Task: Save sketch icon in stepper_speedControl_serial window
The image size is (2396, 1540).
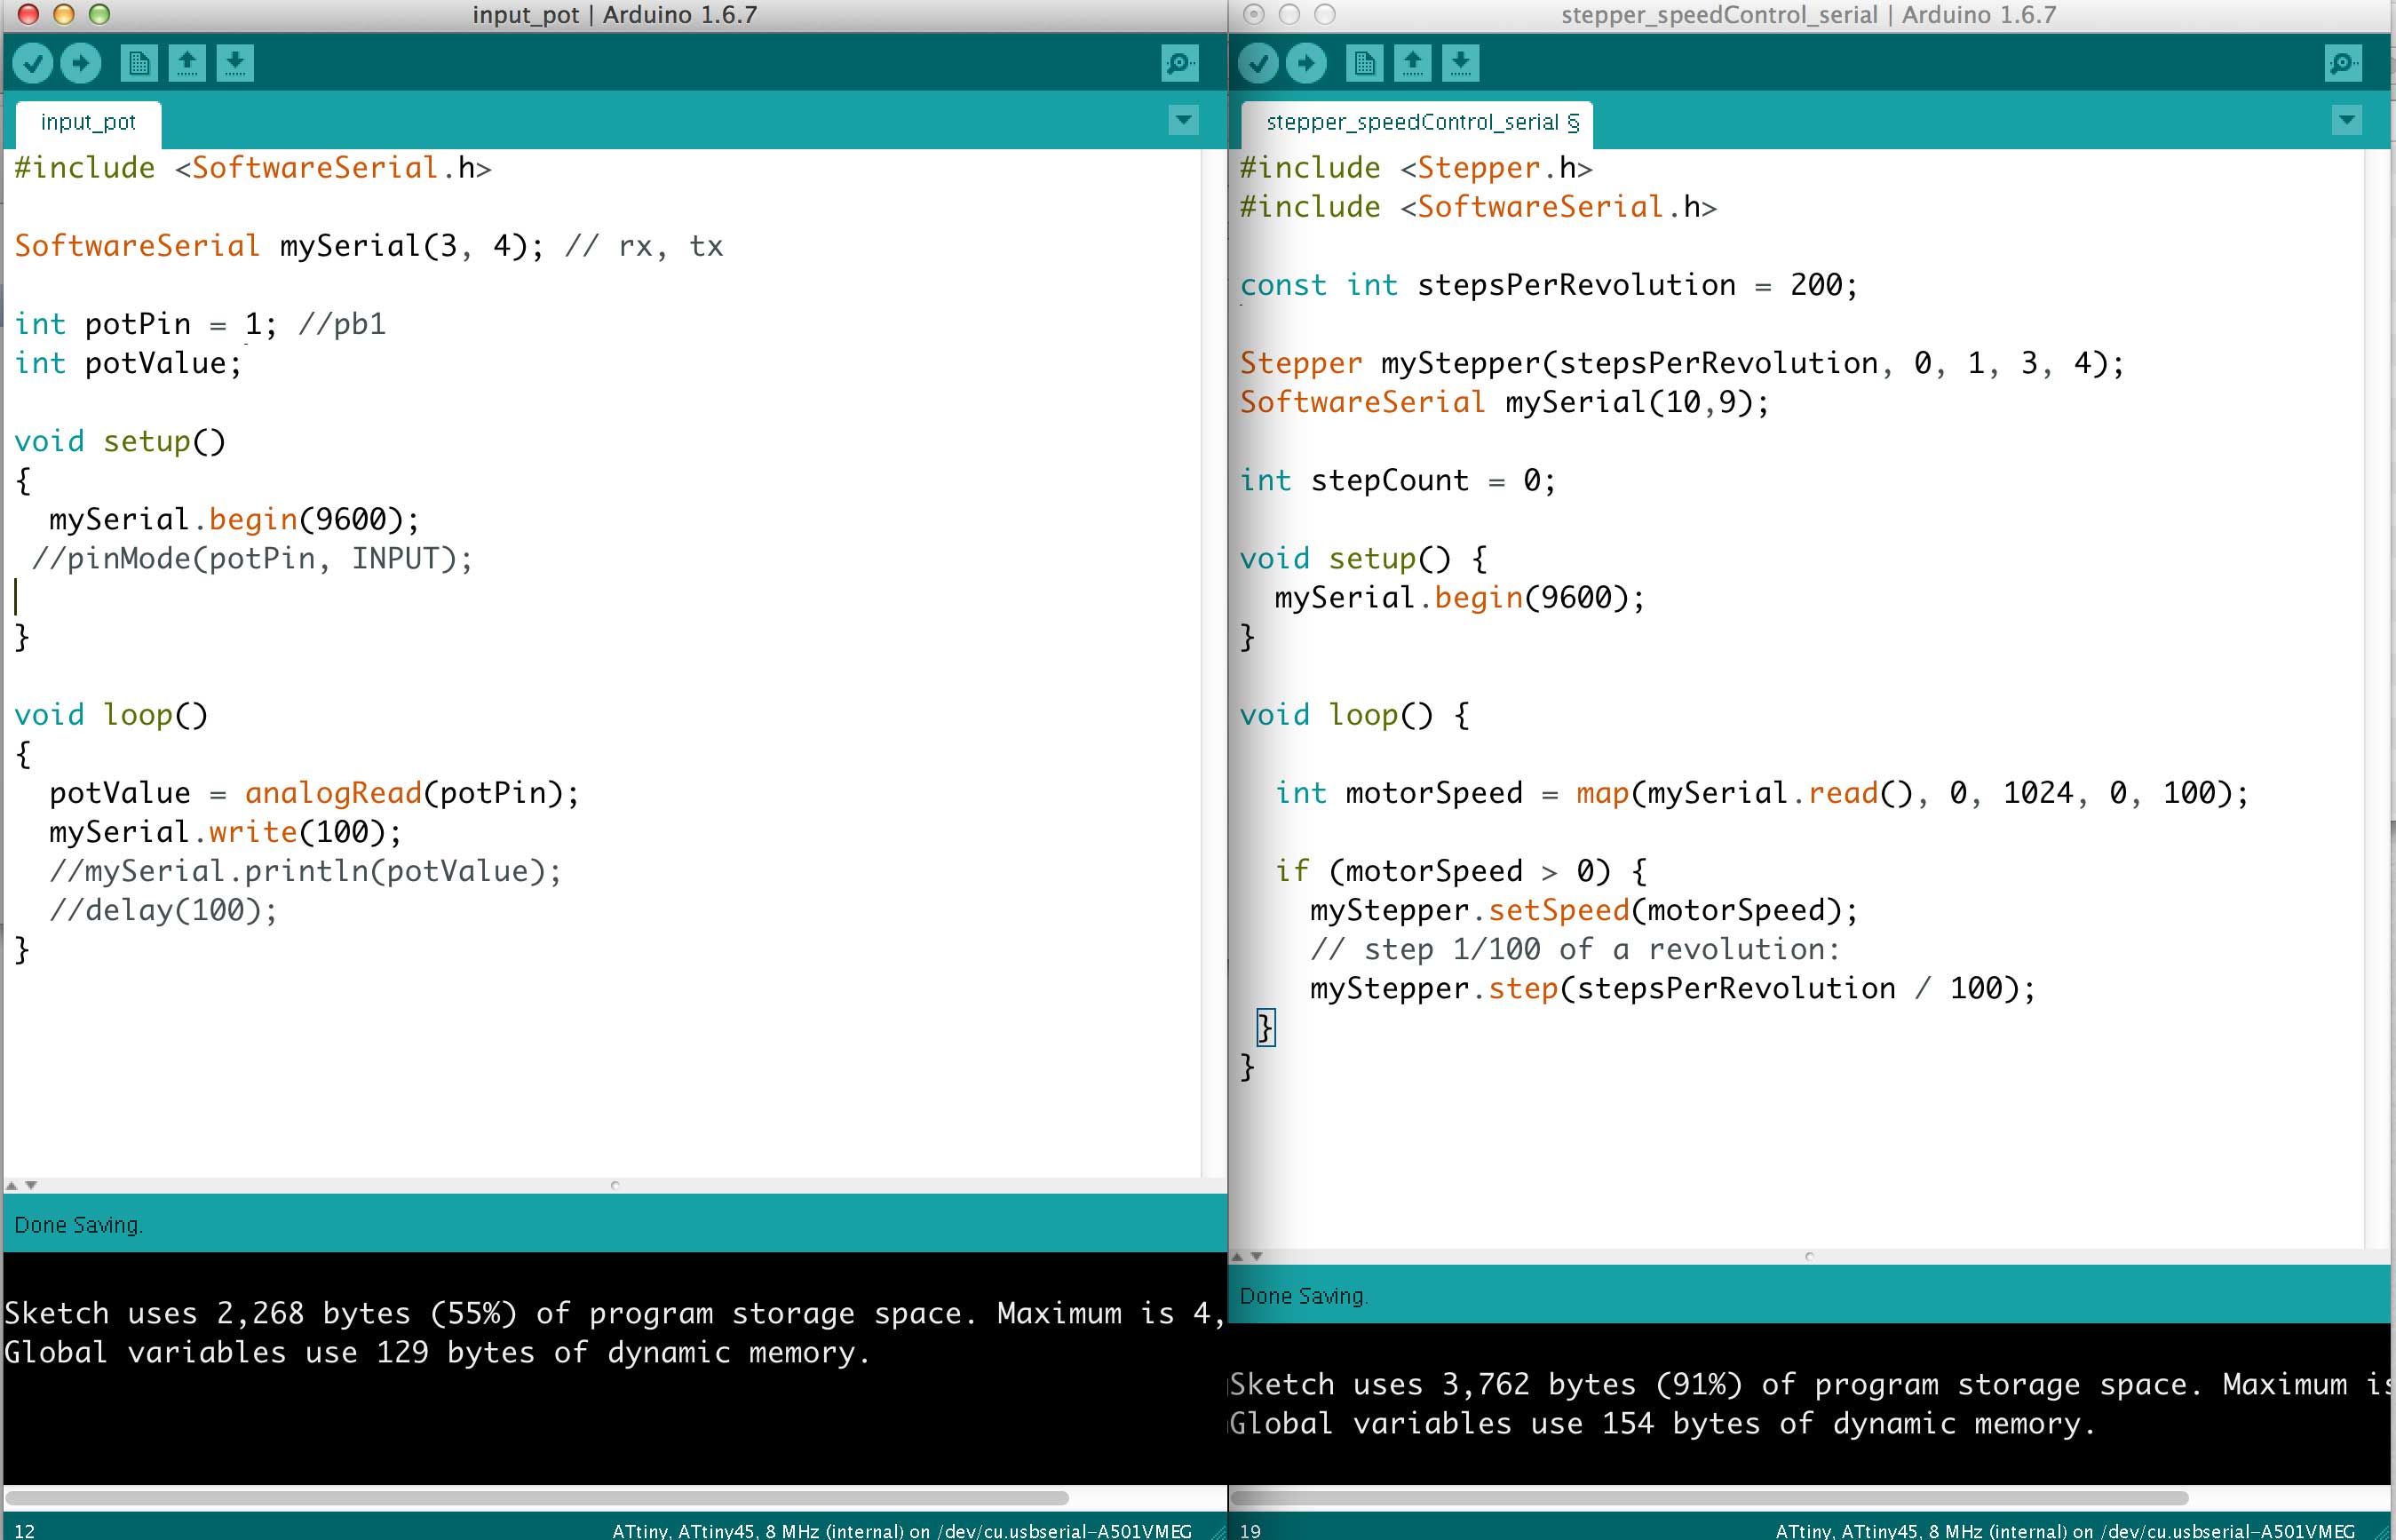Action: [1460, 64]
